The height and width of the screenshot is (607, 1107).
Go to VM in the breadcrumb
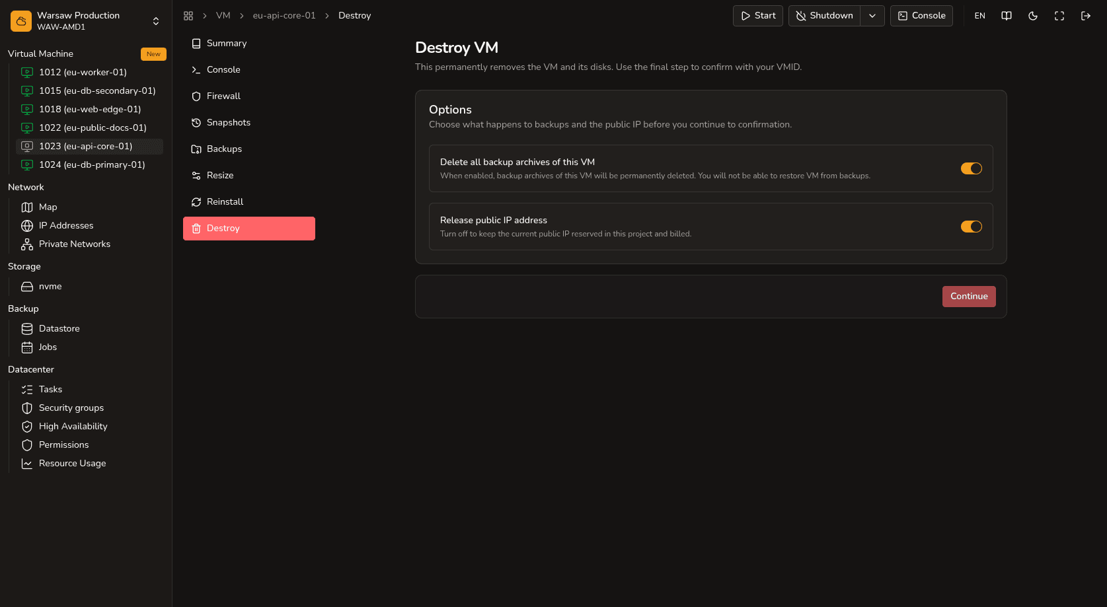point(223,16)
